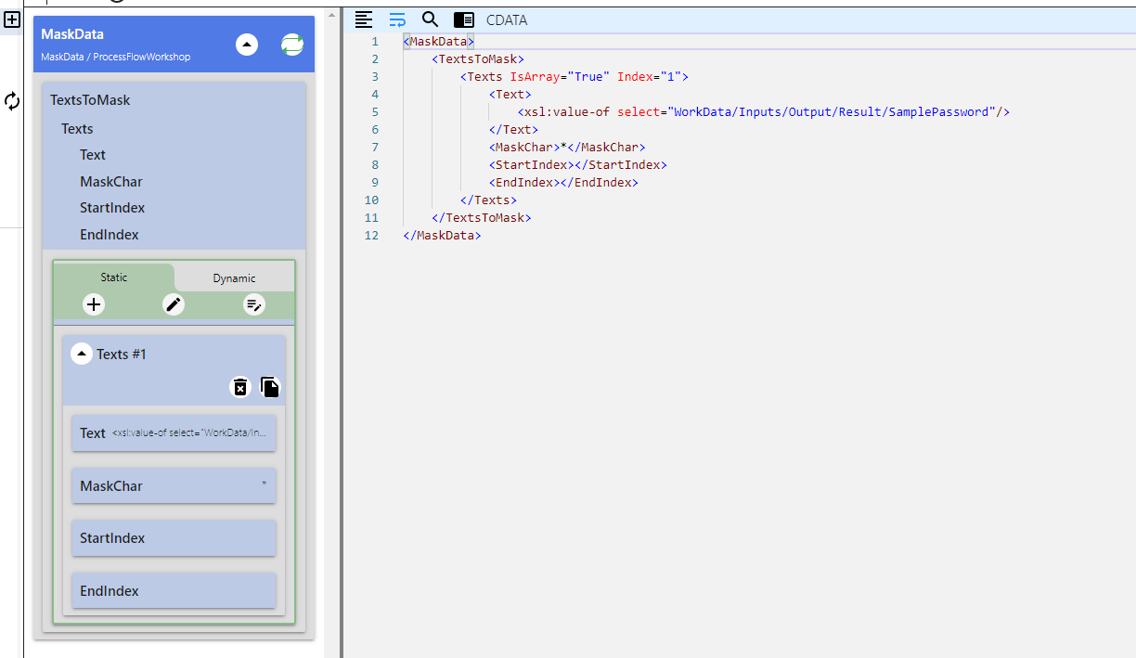Select the MaskChar node in the tree

111,182
